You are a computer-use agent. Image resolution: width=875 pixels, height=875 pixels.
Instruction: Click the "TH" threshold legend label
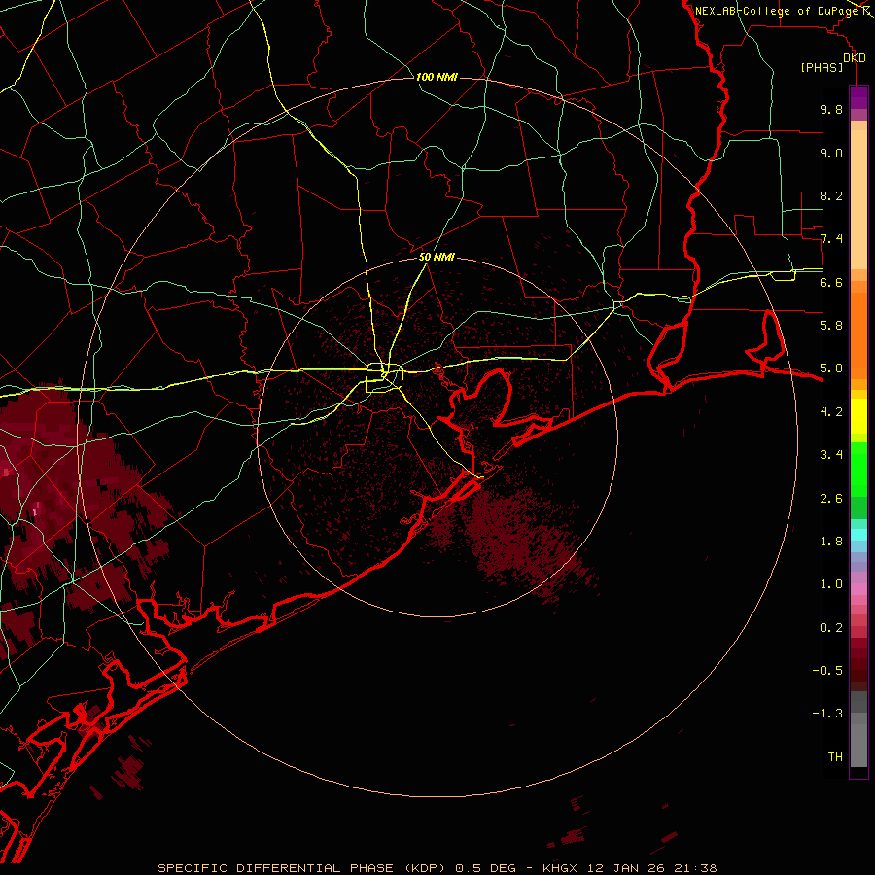(x=835, y=757)
